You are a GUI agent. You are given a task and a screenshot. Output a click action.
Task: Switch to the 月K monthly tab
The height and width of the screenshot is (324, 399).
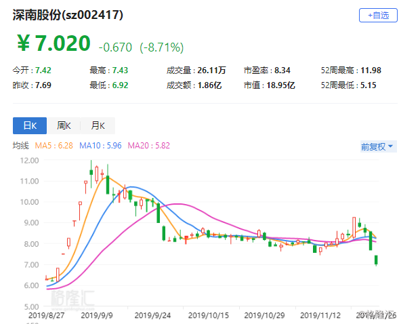coord(98,125)
